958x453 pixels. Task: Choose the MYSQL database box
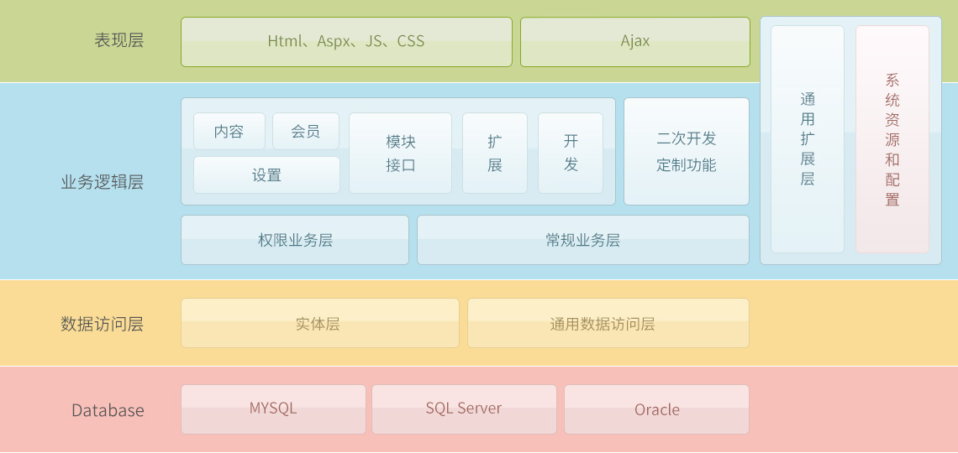(273, 409)
